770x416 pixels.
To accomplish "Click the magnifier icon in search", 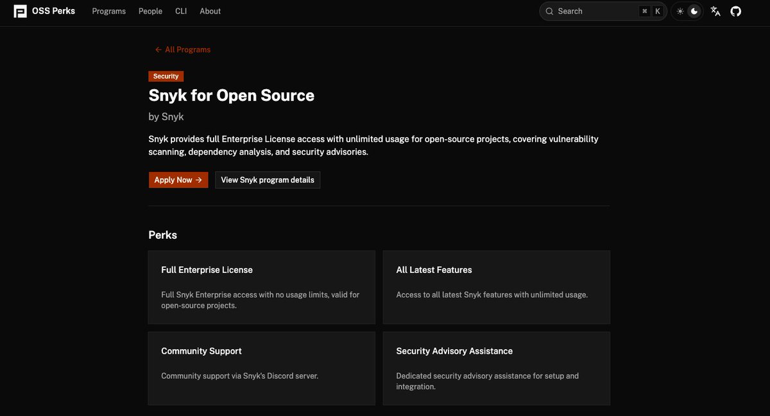I will [x=550, y=11].
